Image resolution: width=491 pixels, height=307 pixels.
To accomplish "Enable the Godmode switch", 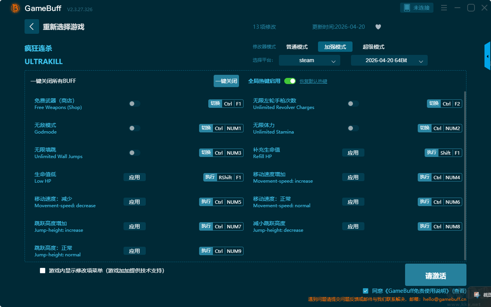I will (135, 128).
